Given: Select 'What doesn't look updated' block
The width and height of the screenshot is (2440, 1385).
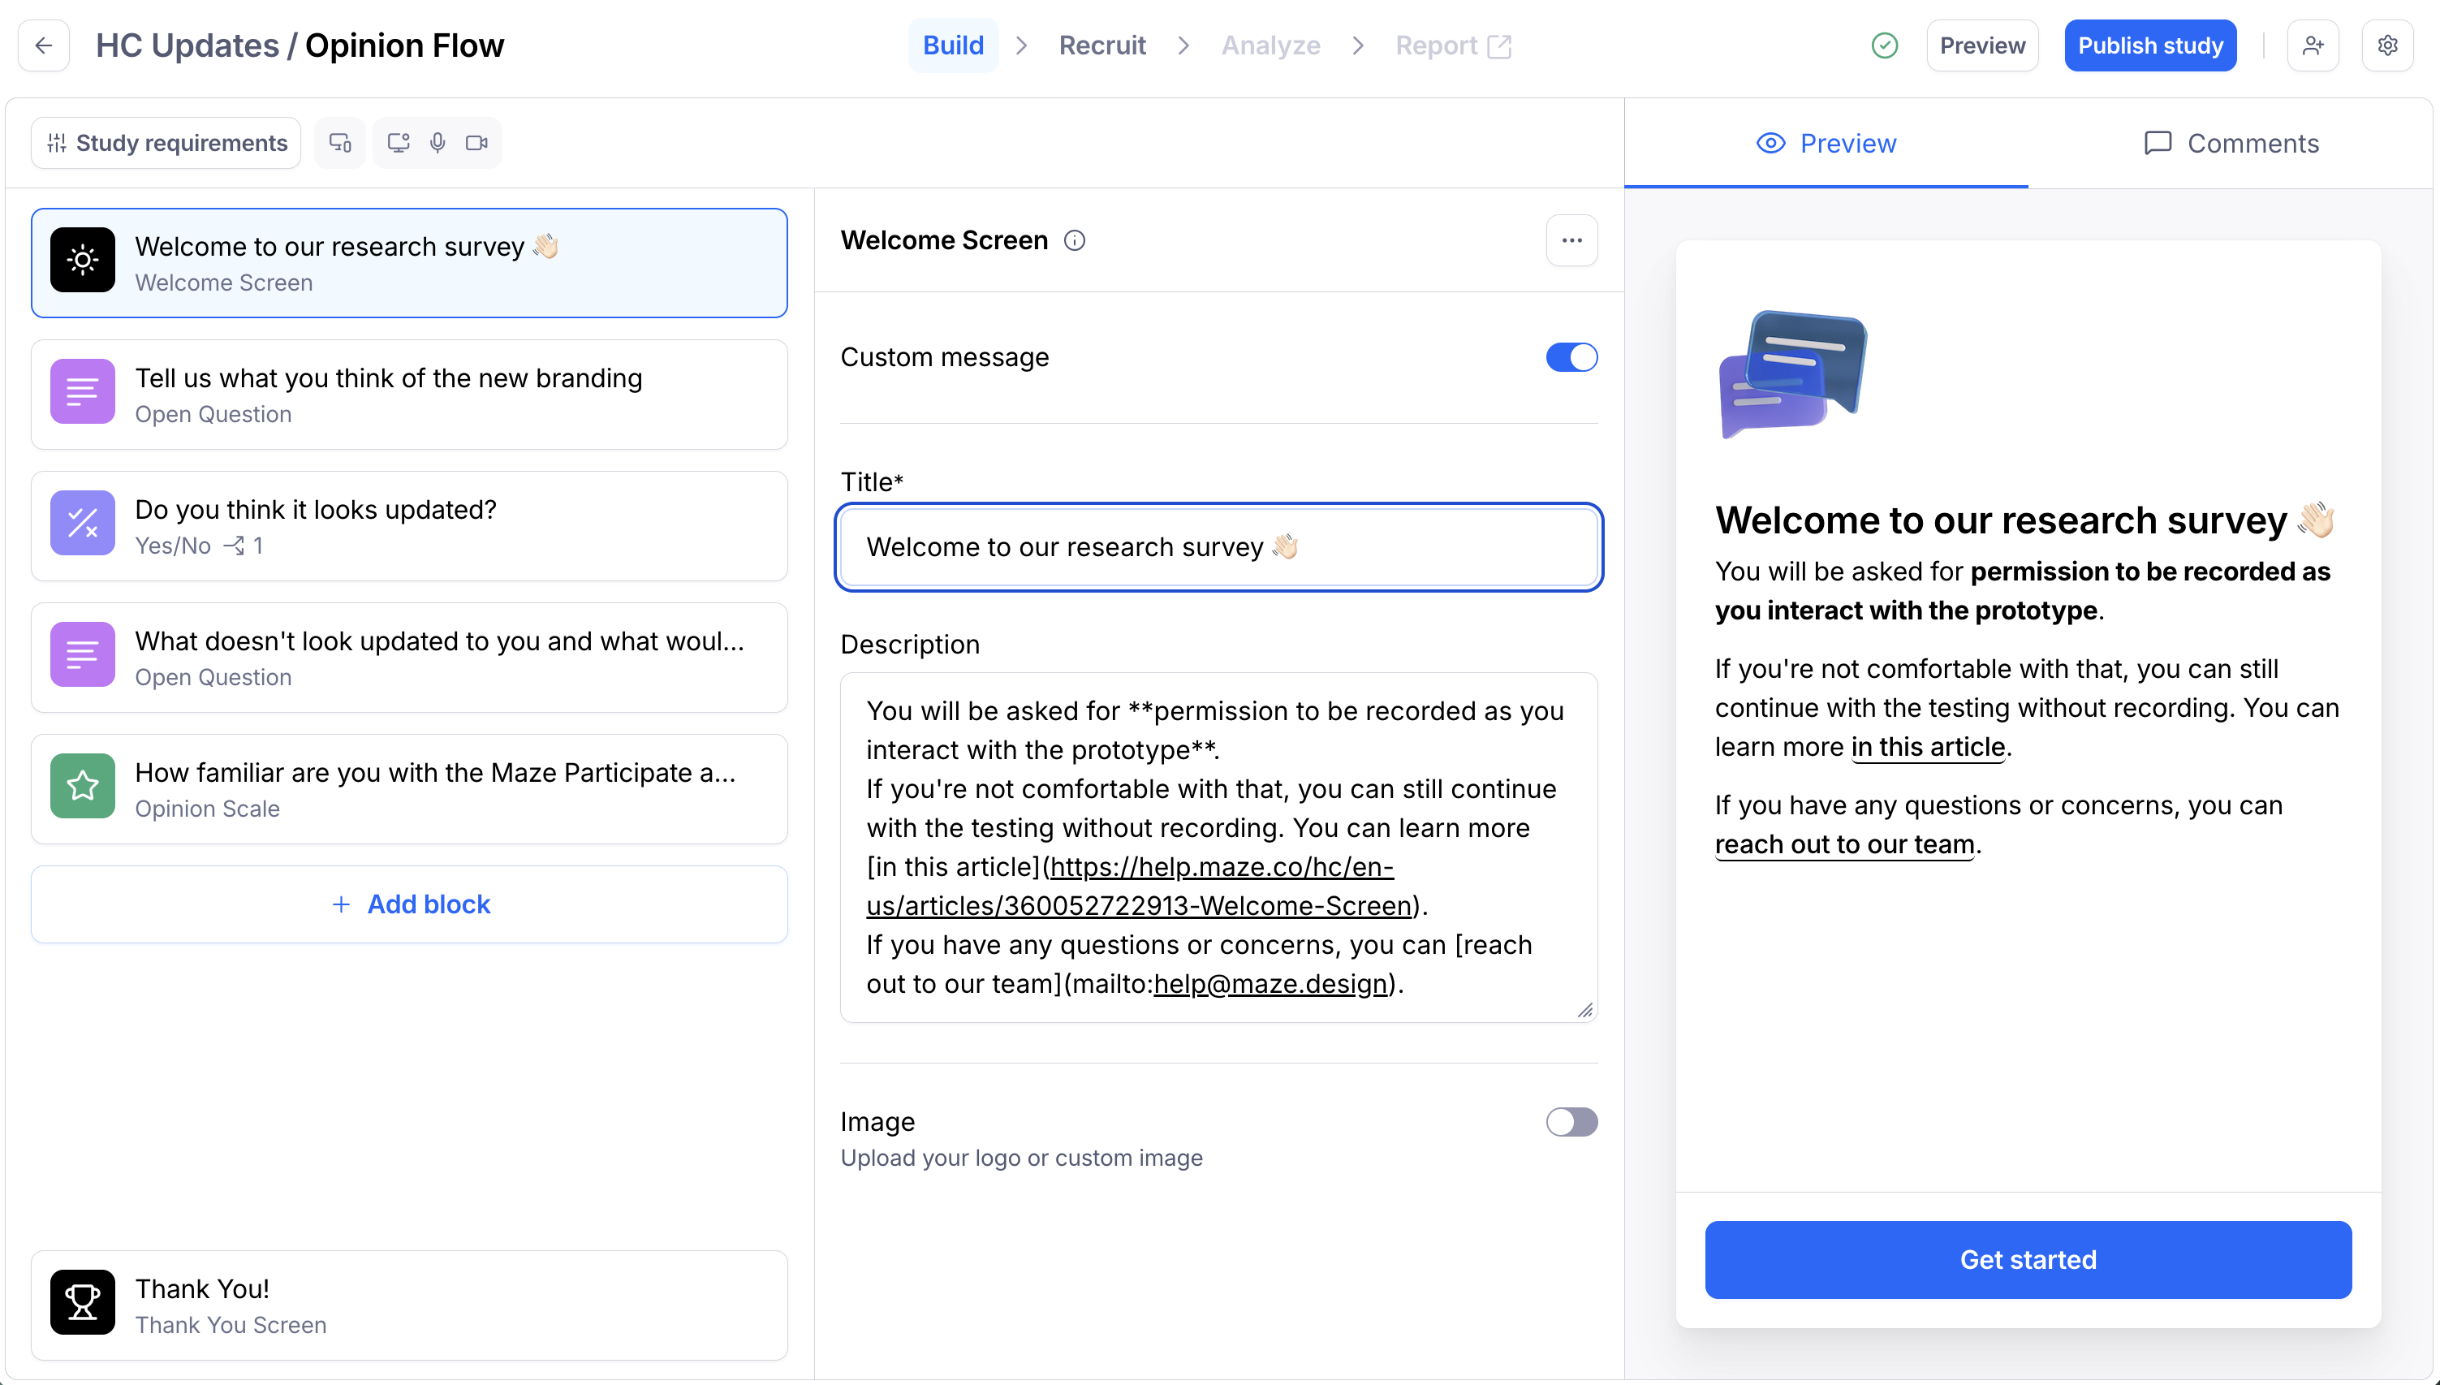Looking at the screenshot, I should coord(409,658).
